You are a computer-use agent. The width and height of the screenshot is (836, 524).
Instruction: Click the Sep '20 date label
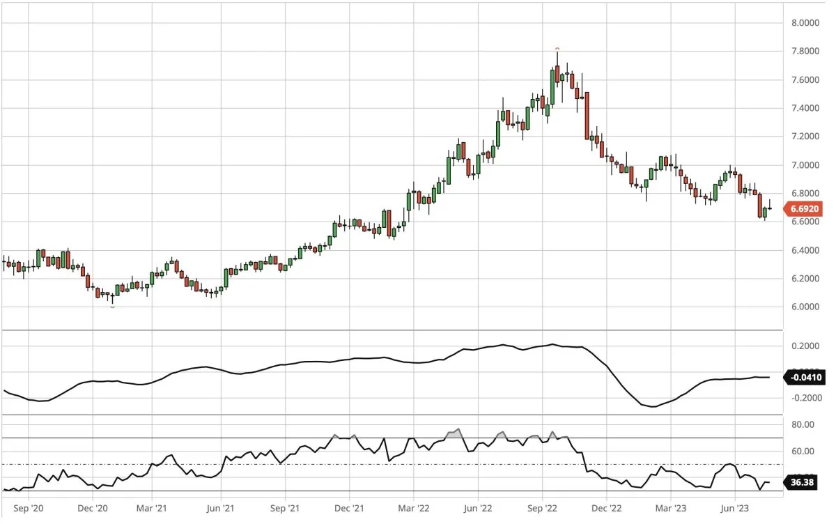point(29,510)
